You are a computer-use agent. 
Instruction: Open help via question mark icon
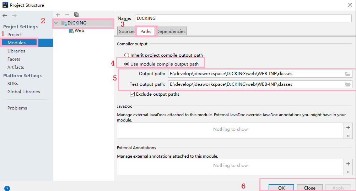click(7, 188)
